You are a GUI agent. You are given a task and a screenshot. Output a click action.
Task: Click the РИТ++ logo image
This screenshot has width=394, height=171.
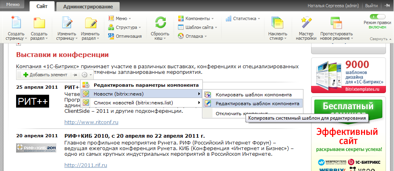[x=33, y=101]
